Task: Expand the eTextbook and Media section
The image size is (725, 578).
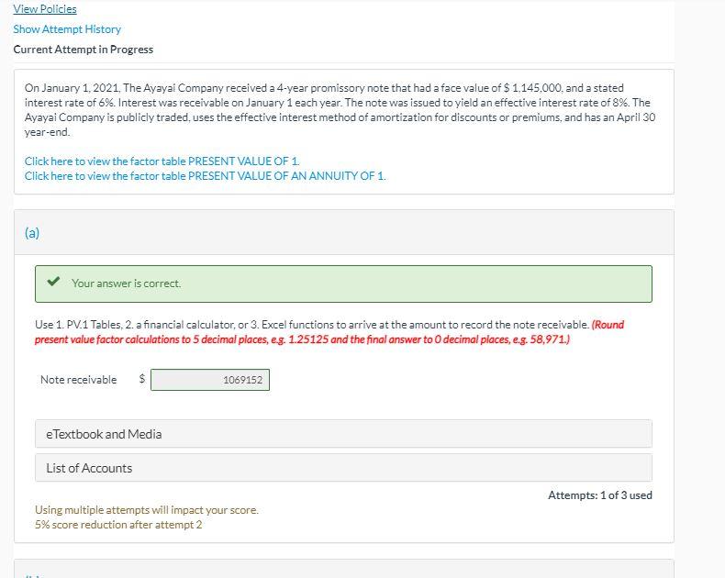Action: 343,434
